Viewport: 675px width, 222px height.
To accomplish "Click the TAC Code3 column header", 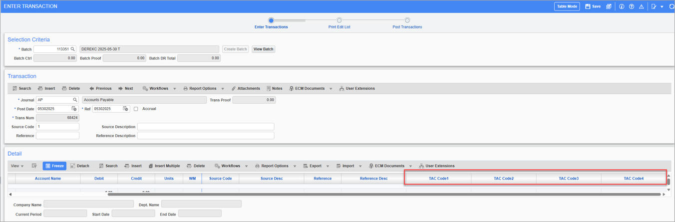I will tap(569, 179).
